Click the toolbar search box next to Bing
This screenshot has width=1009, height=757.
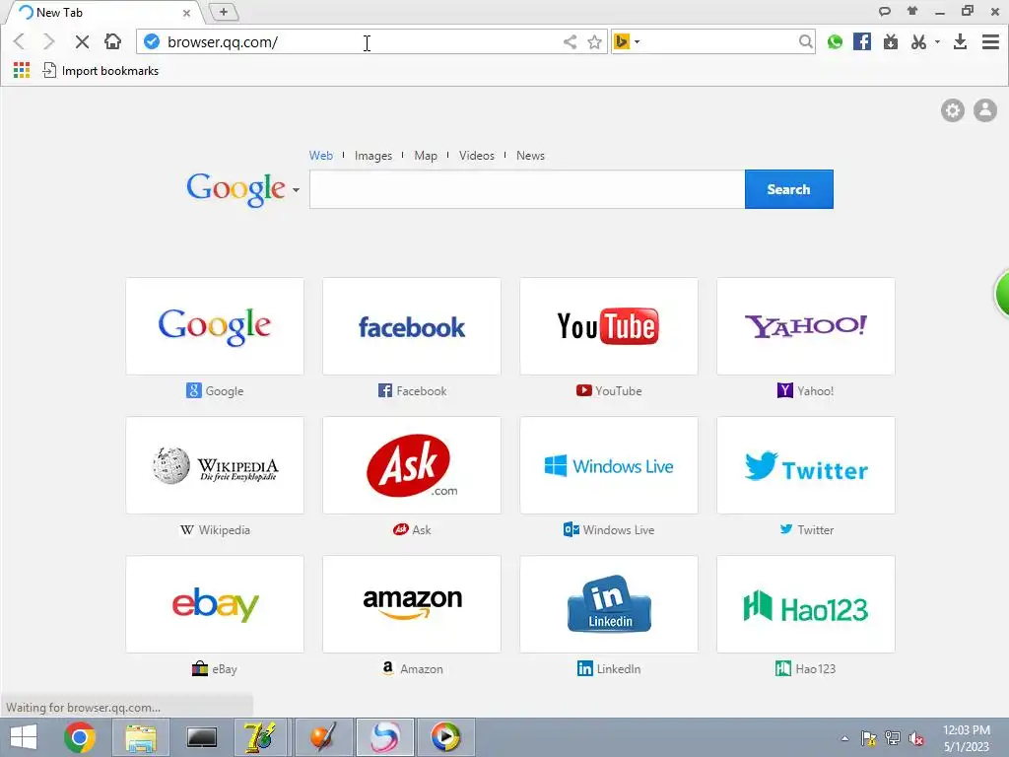tap(719, 41)
